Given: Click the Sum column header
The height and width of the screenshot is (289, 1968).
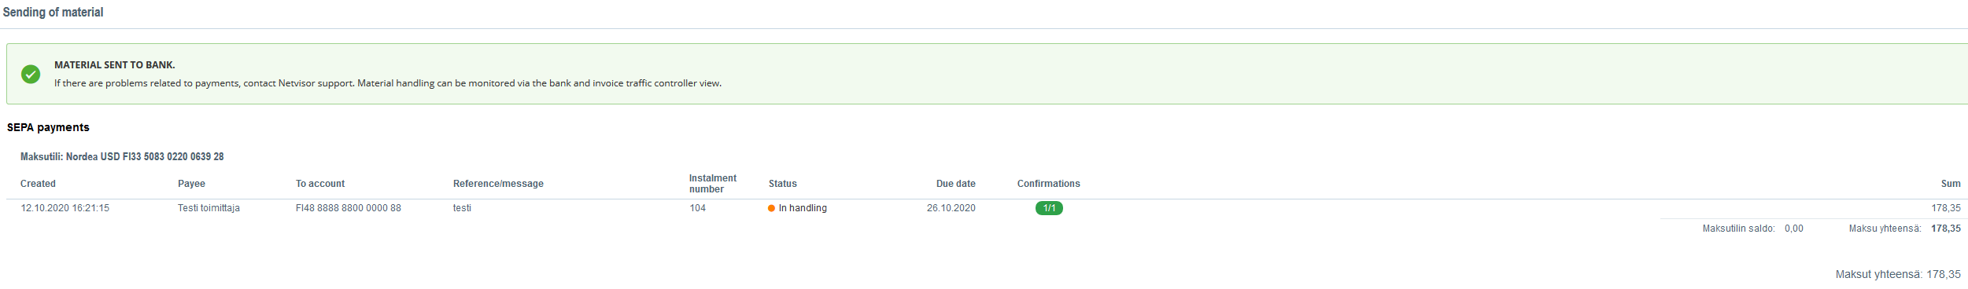Looking at the screenshot, I should pyautogui.click(x=1951, y=184).
